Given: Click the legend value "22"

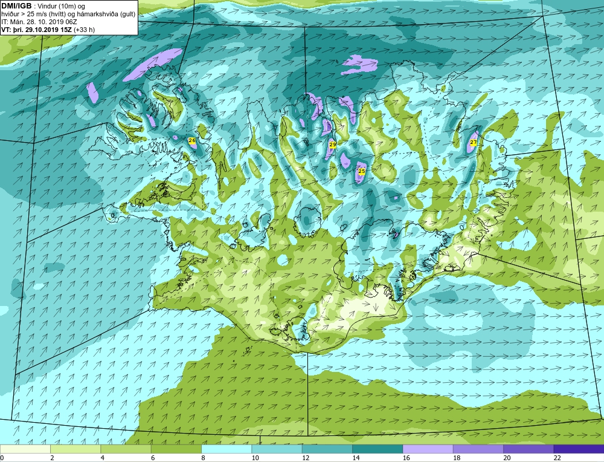Looking at the screenshot, I should pyautogui.click(x=557, y=458).
